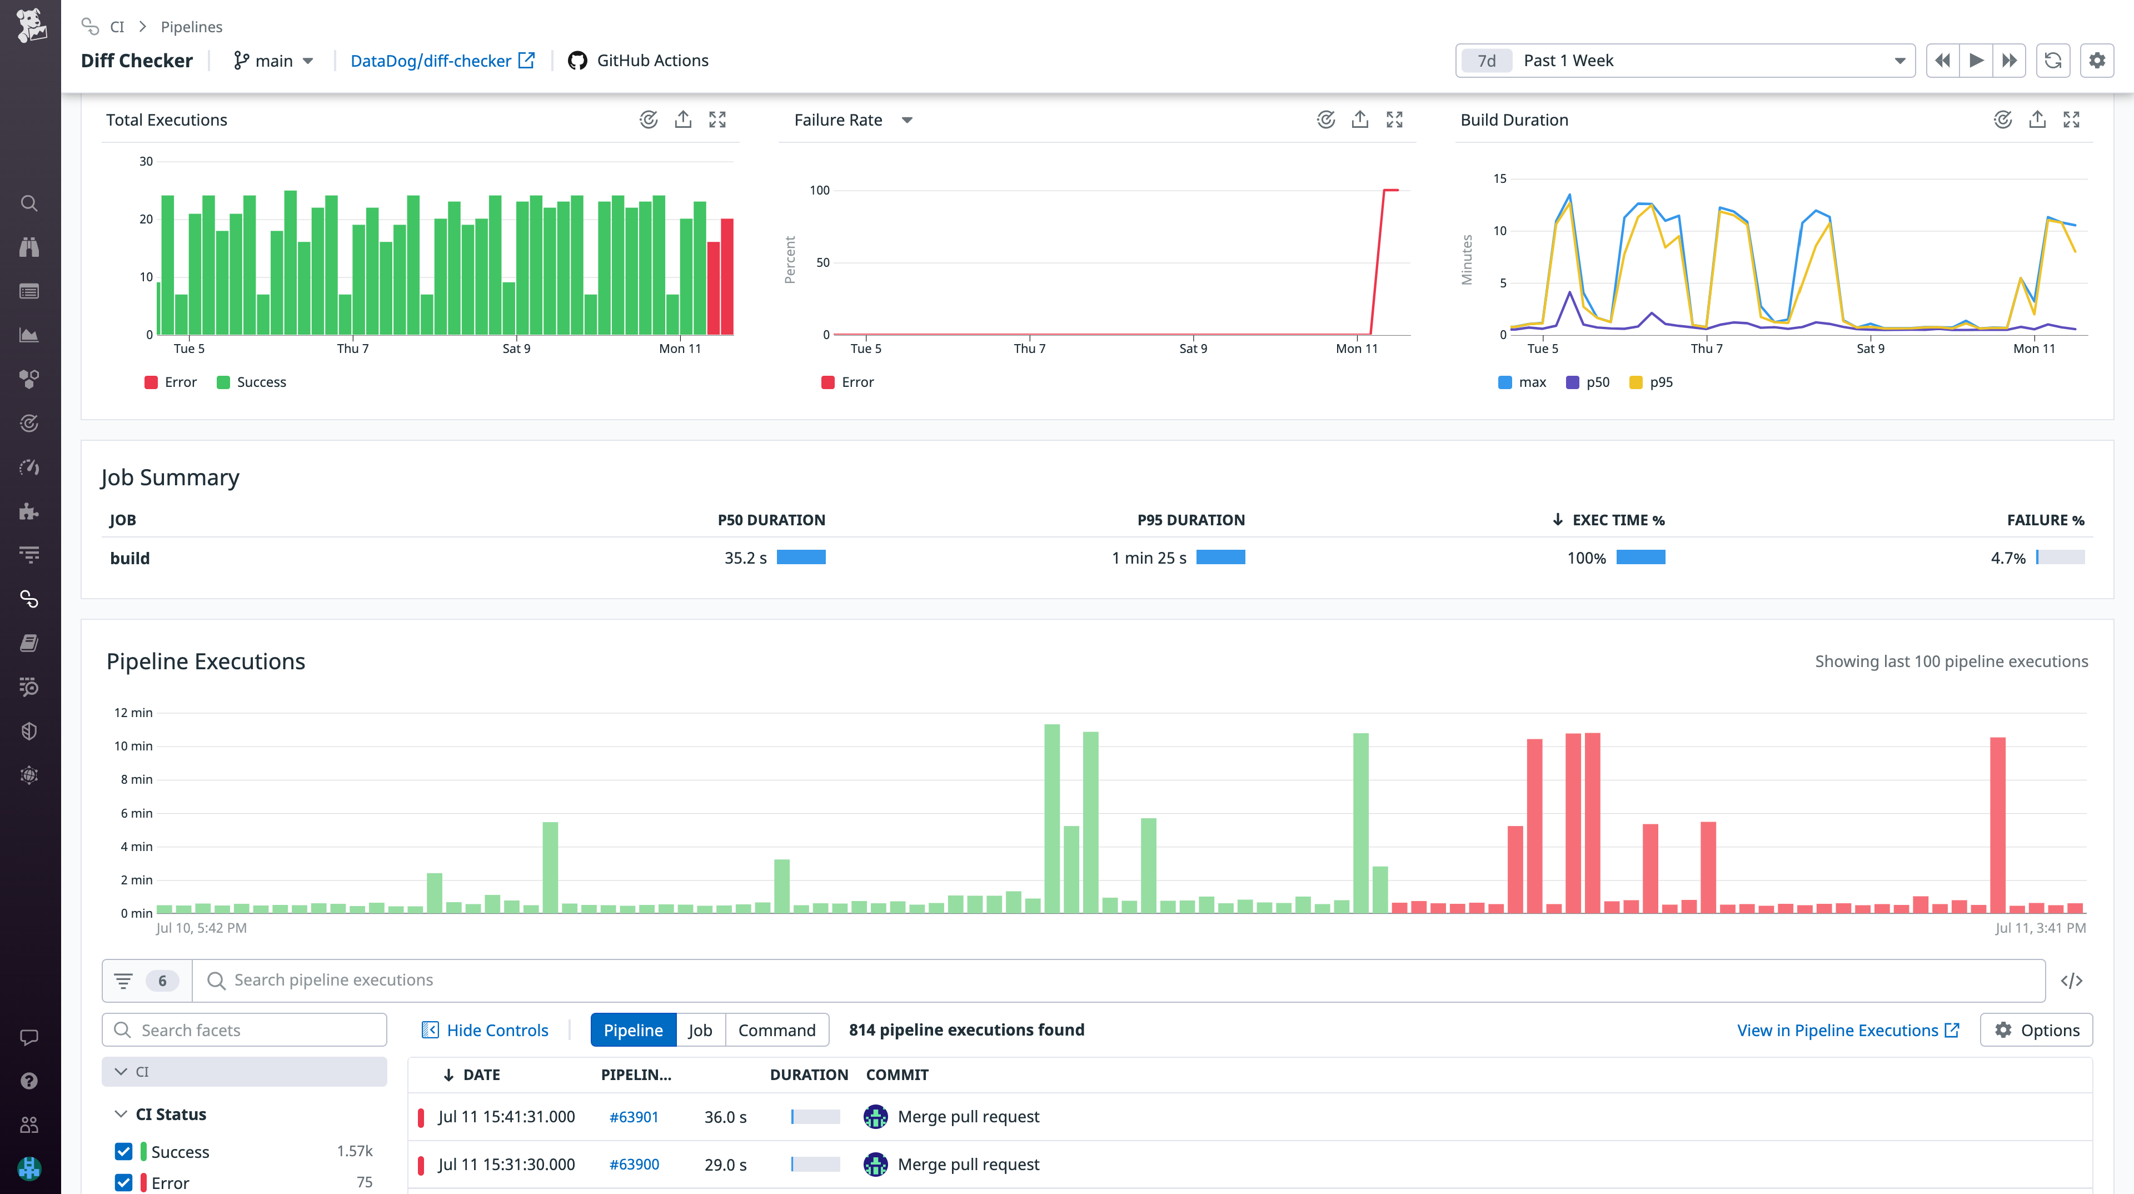Uncheck the Success status filter
The width and height of the screenshot is (2134, 1194).
(x=123, y=1151)
